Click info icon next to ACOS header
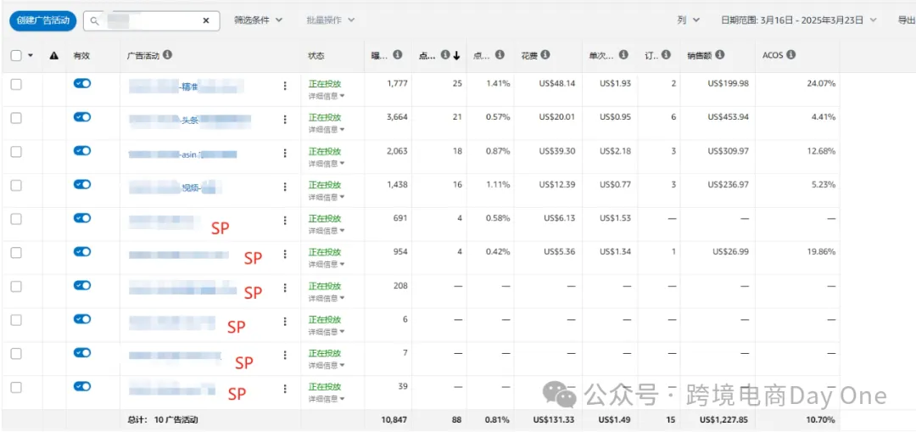Screen dimensions: 916x432 (791, 54)
